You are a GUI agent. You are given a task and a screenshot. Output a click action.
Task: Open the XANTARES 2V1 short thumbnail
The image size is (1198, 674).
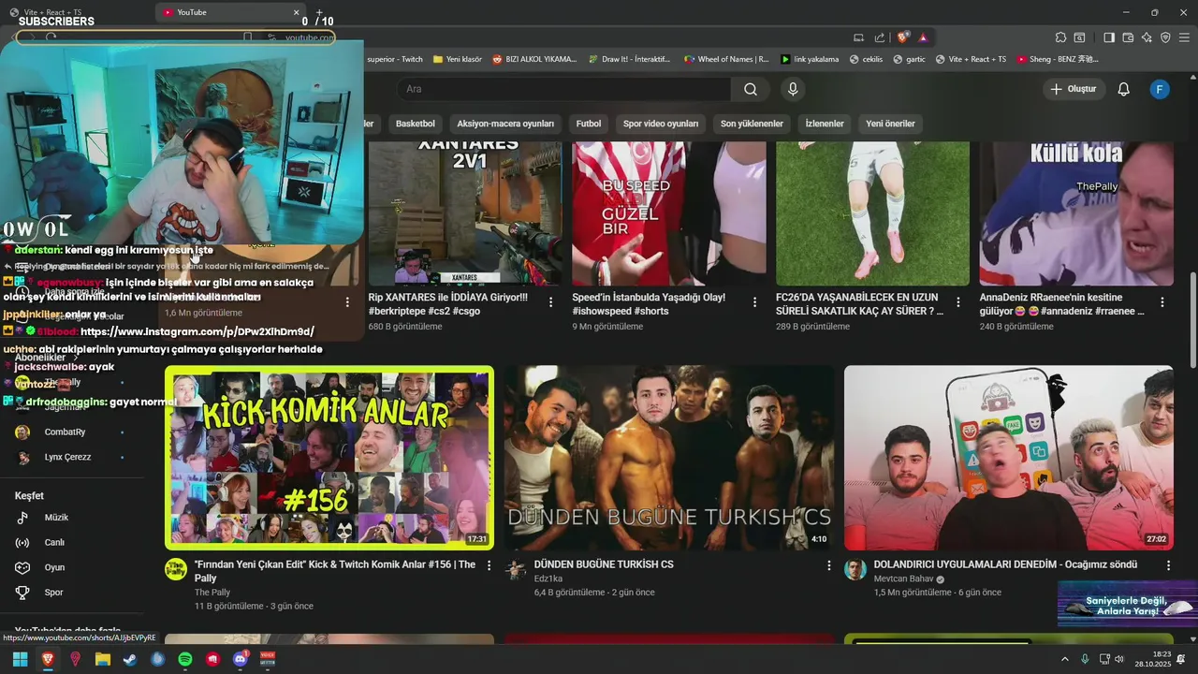[465, 213]
